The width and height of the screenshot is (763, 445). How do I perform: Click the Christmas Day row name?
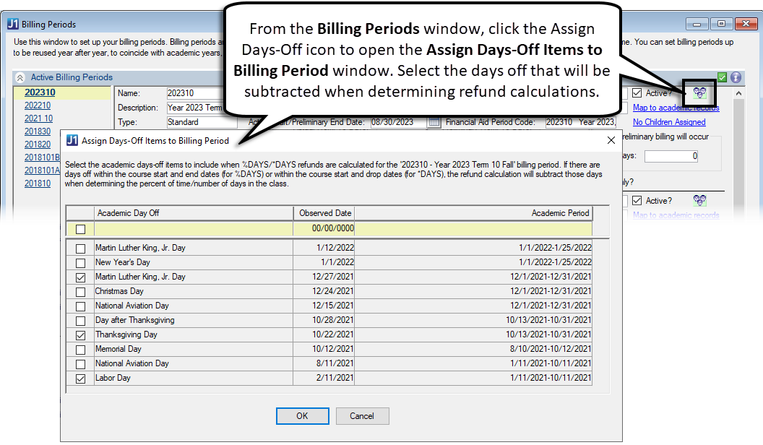tap(119, 291)
